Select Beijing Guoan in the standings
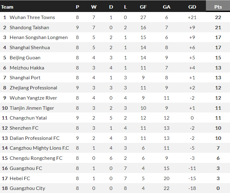This screenshot has width=230, height=193. tap(25, 58)
